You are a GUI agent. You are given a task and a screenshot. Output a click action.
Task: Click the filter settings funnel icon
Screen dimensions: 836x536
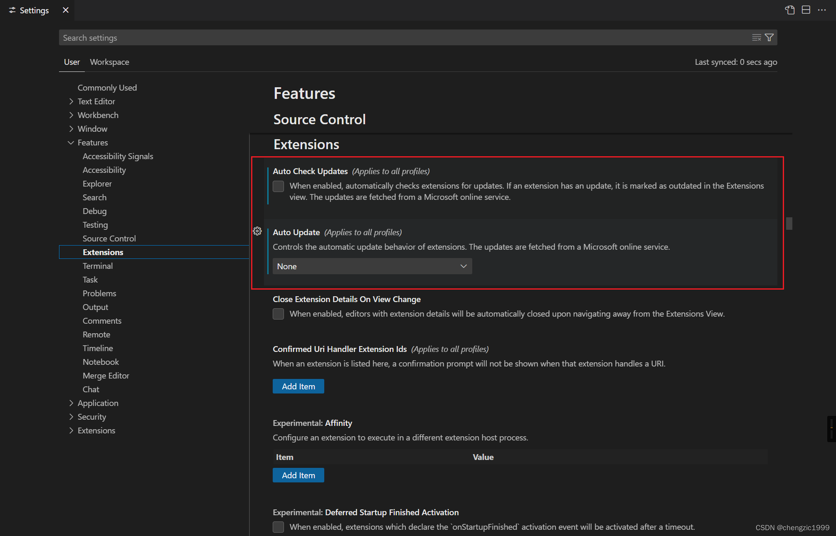click(769, 38)
